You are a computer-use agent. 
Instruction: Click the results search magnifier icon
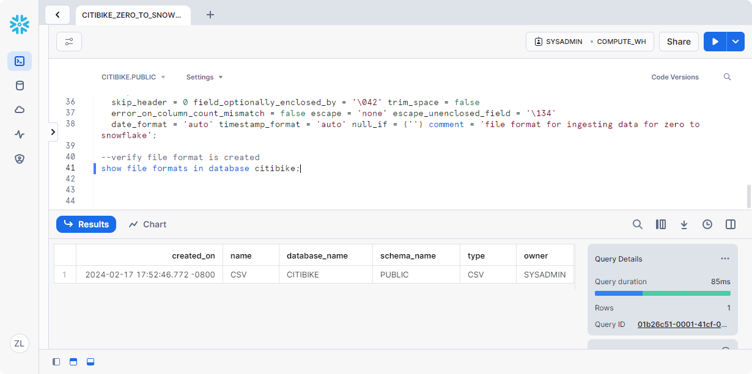click(637, 224)
